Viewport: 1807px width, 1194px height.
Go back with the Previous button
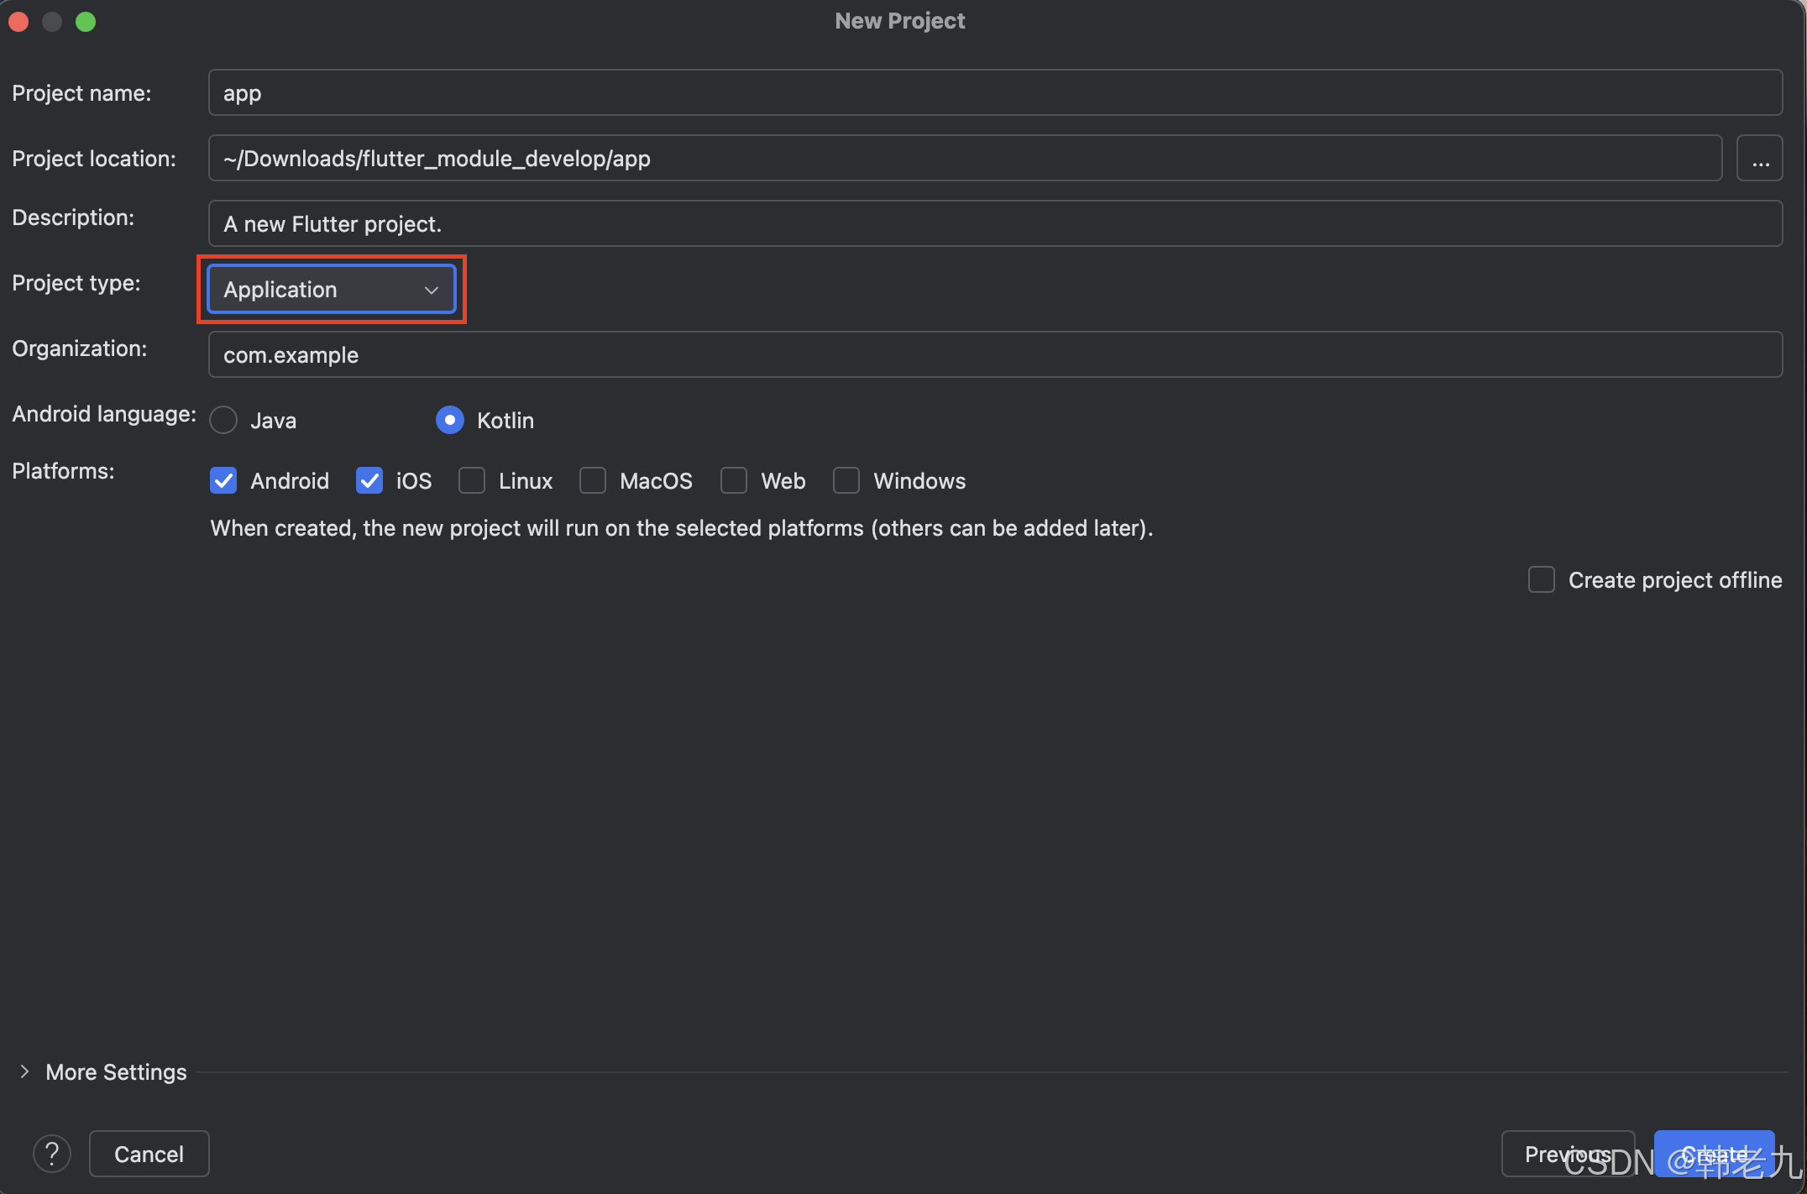click(1567, 1154)
